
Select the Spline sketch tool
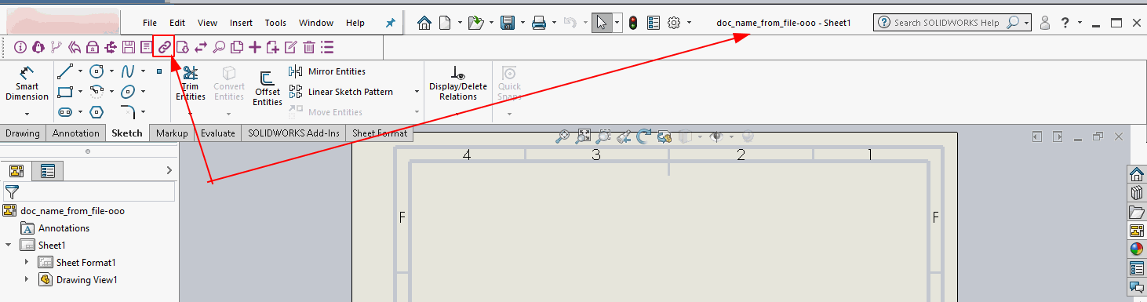click(x=128, y=71)
